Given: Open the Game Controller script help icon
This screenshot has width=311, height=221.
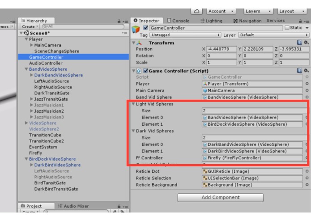Looking at the screenshot, I should (299, 71).
